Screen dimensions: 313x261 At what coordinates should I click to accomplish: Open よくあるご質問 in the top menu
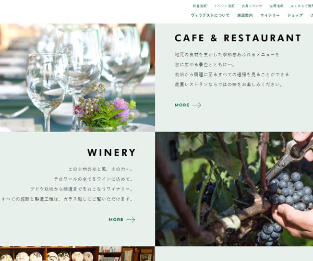pyautogui.click(x=302, y=6)
